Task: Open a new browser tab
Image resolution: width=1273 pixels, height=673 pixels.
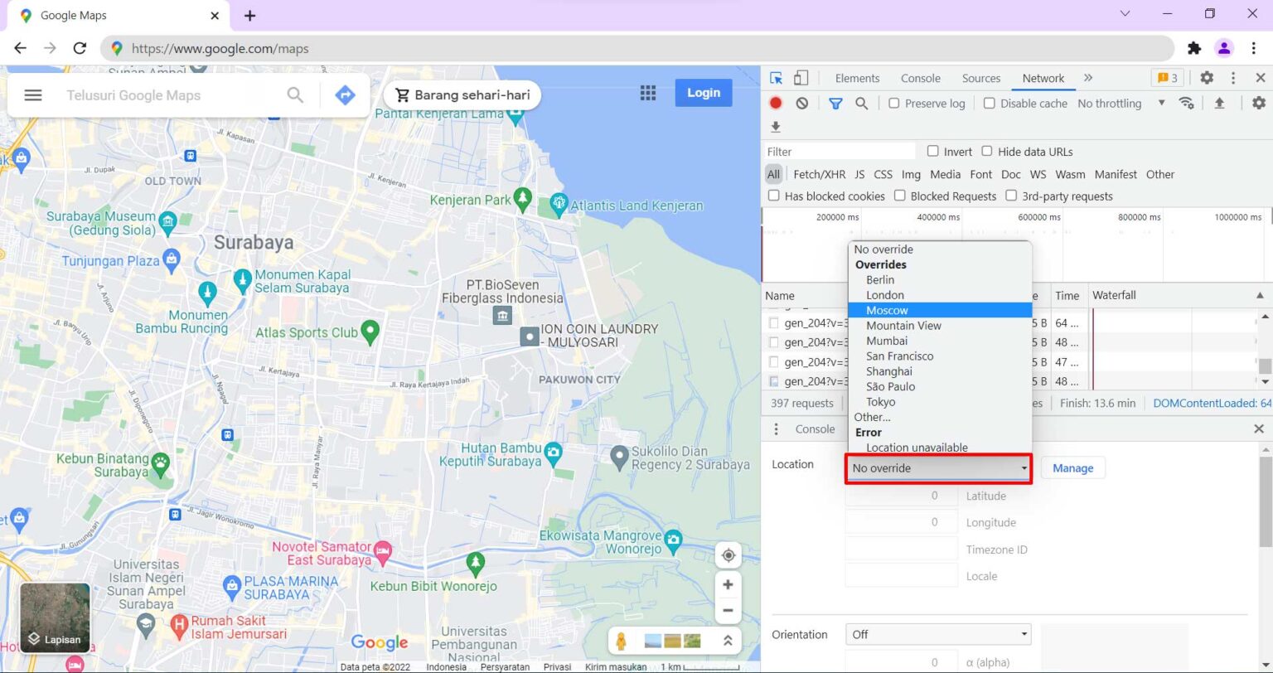Action: coord(249,15)
